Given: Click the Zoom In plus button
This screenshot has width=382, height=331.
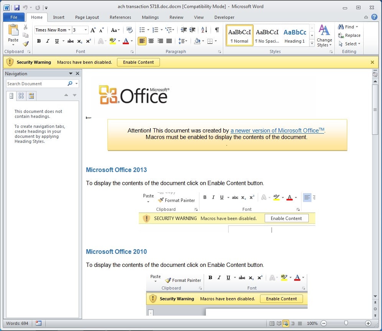Looking at the screenshot, I should 368,323.
